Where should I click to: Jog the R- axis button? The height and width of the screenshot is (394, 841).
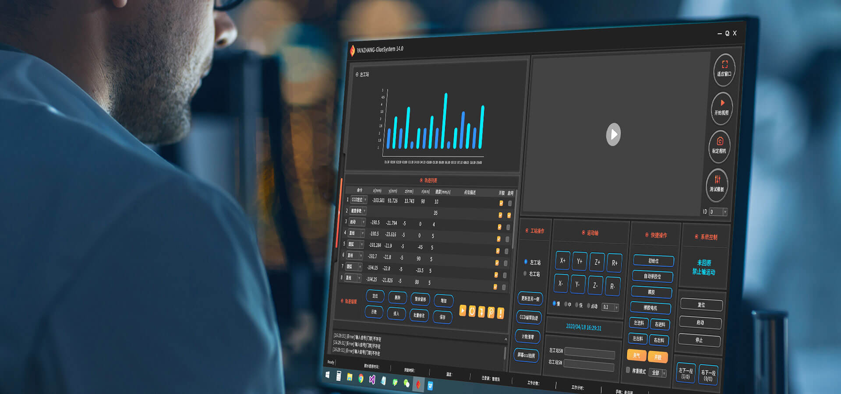(612, 286)
